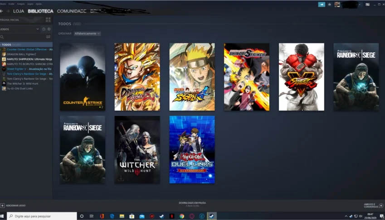Viewport: 385px width, 220px height.
Task: Select Counter-Strike: Global Offensive in list
Action: click(x=26, y=49)
